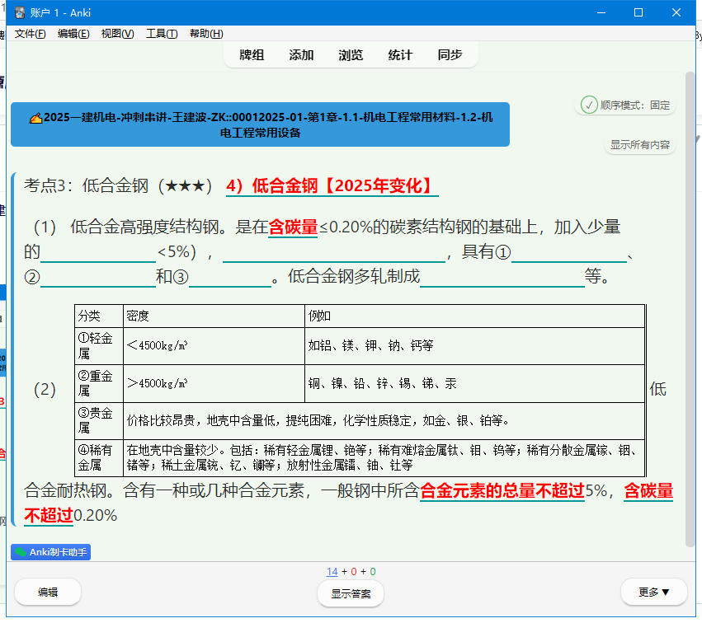The image size is (702, 623).
Task: Toggle the 顺序模式：固定 switch
Action: (626, 105)
